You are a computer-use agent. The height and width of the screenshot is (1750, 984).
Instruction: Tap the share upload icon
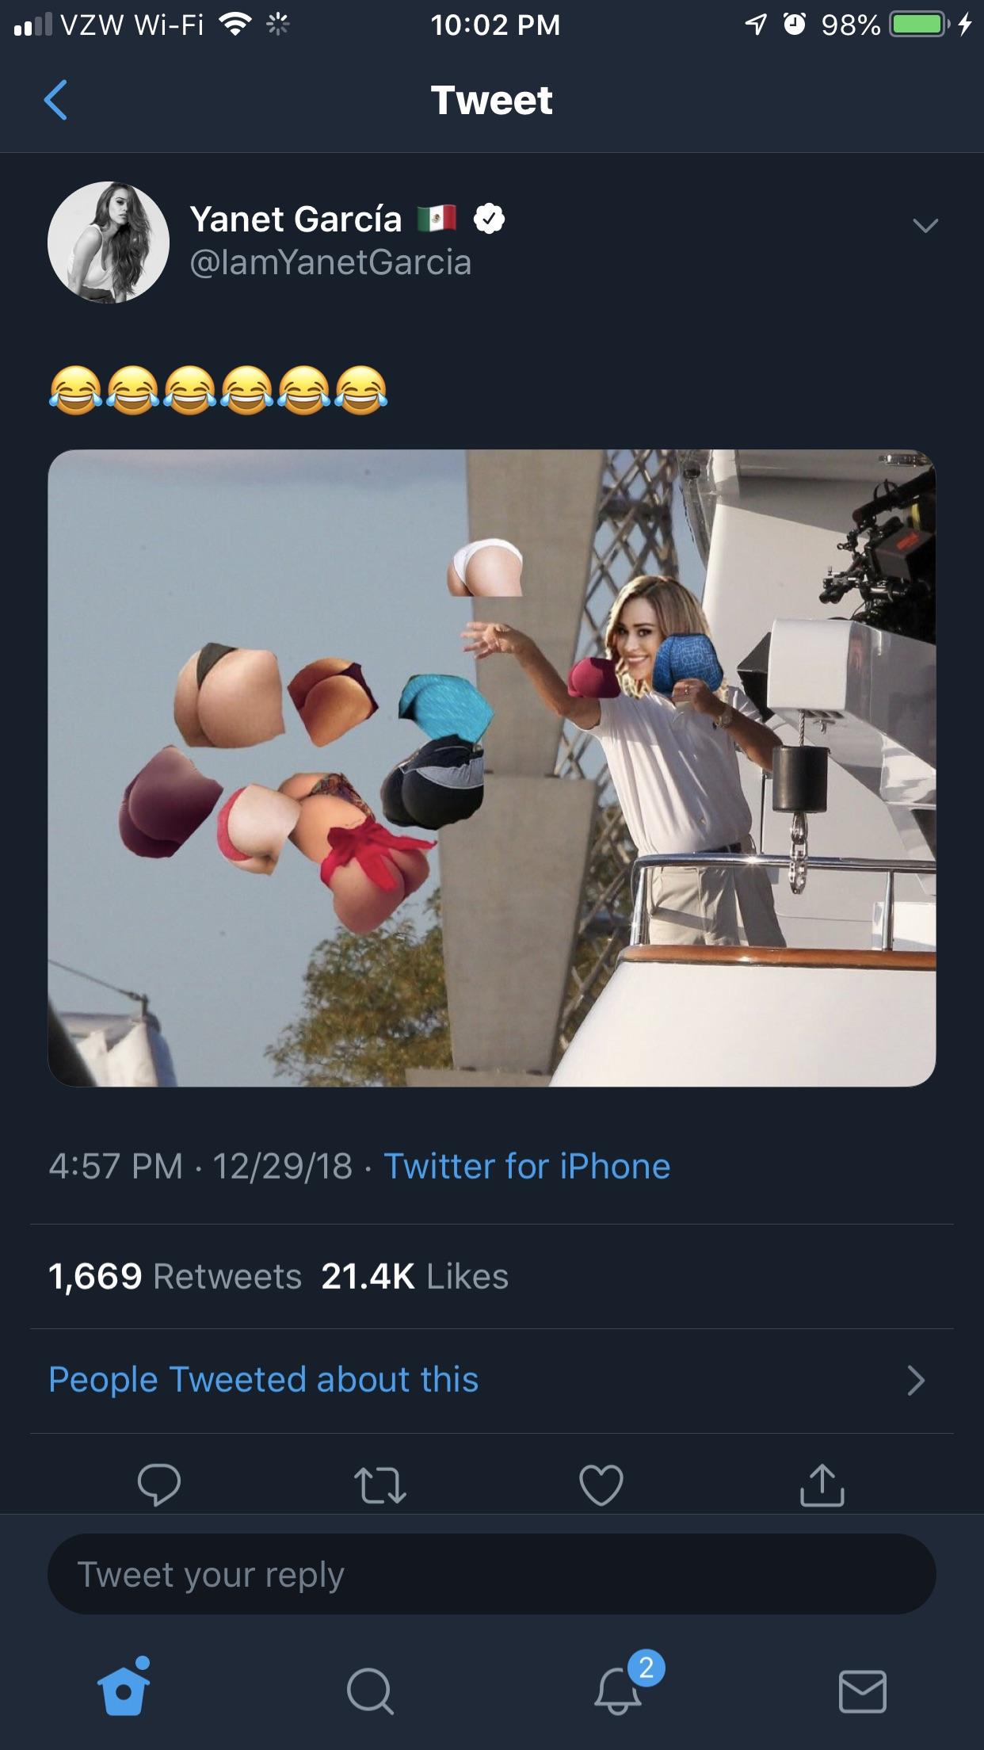click(x=822, y=1484)
